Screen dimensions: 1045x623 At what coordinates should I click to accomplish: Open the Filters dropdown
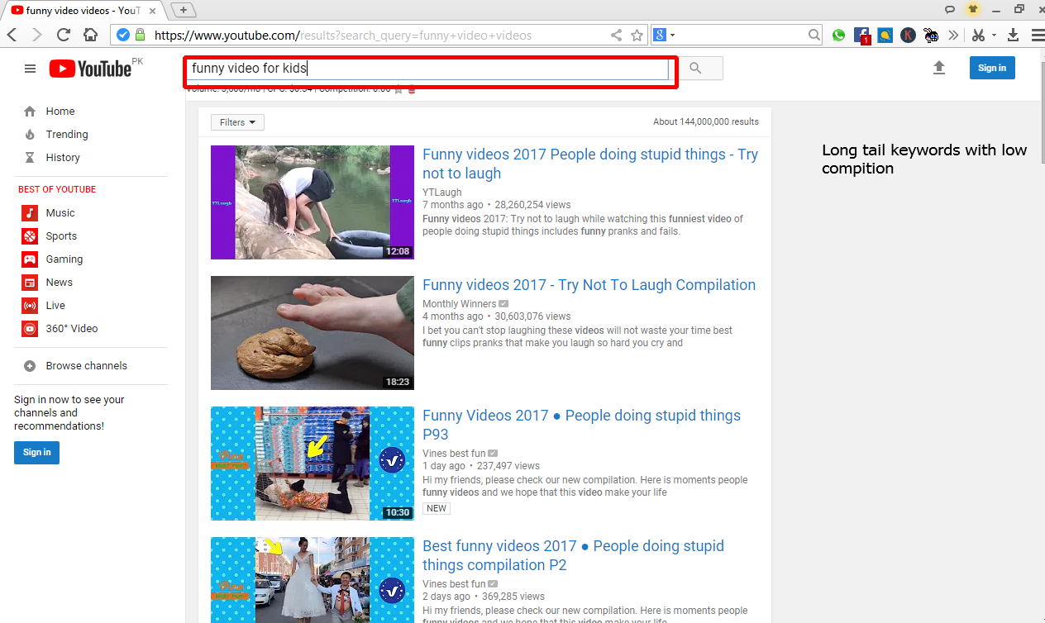[237, 122]
